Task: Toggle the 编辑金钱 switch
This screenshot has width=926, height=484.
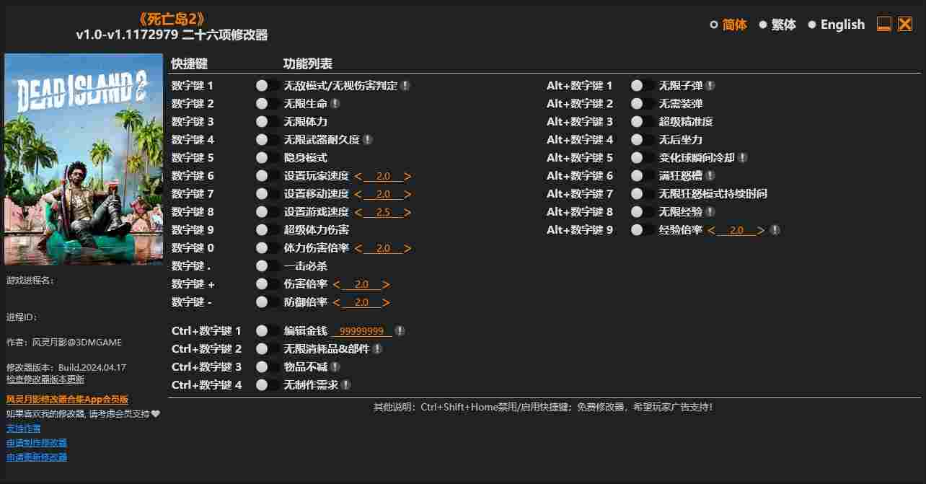Action: click(x=268, y=330)
